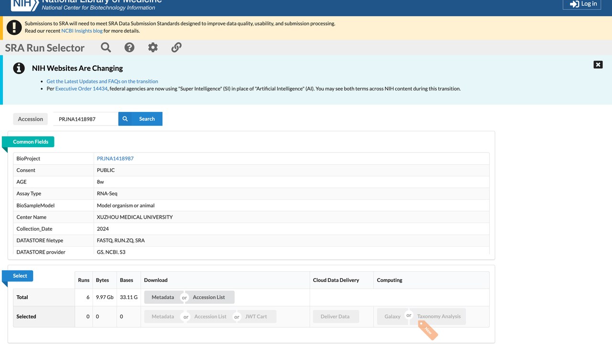Open the help question mark icon
The image size is (612, 344).
(130, 47)
